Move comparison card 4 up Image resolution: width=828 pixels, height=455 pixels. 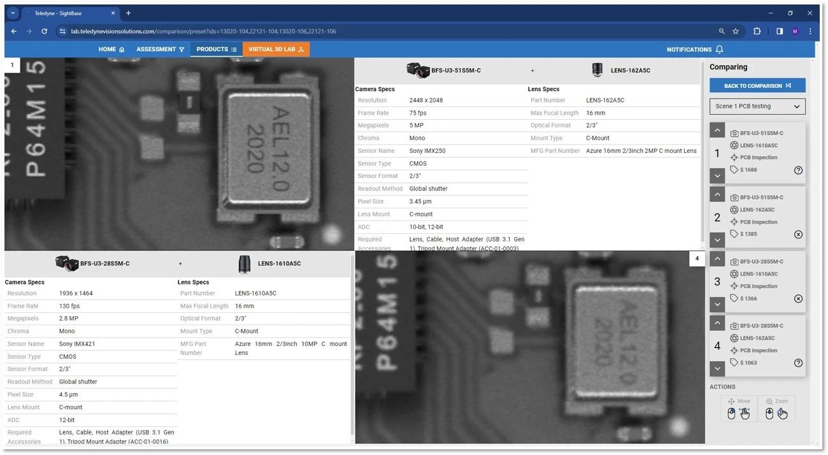click(717, 324)
